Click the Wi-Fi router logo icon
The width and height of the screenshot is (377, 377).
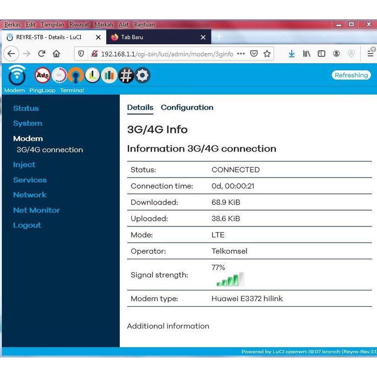pos(17,75)
